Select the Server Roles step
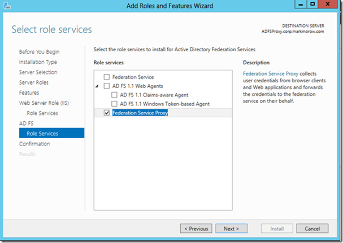The width and height of the screenshot is (343, 243). point(34,82)
